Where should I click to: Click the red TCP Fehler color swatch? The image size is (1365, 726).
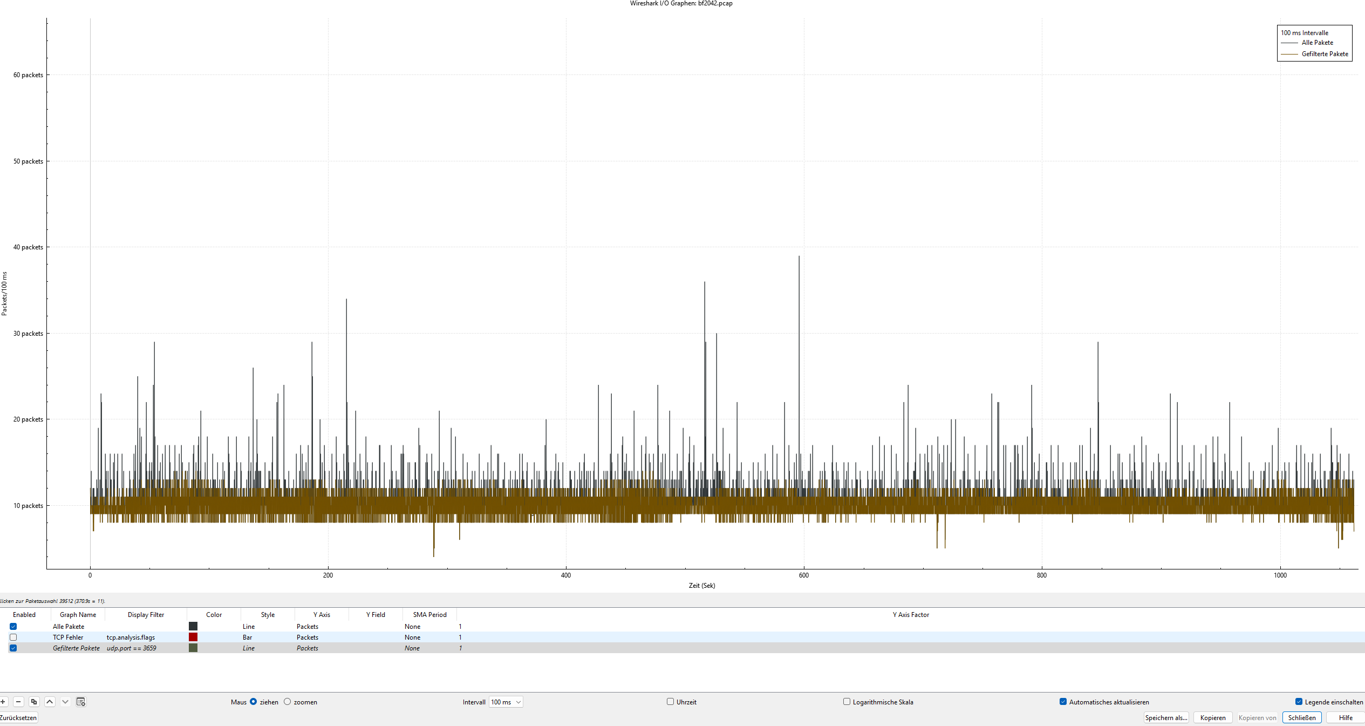[x=193, y=637]
